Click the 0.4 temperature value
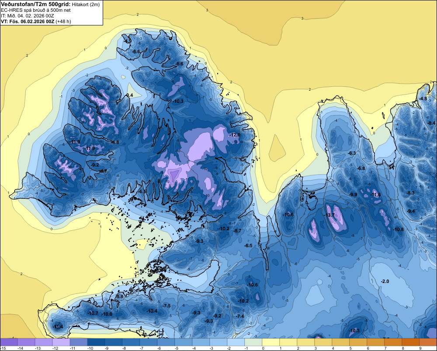 130,95
